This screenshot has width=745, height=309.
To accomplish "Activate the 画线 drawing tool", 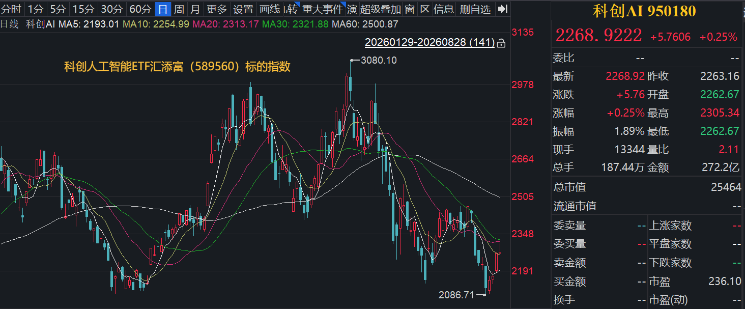I will tap(270, 9).
